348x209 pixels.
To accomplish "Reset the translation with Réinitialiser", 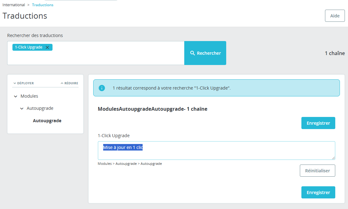I will click(317, 170).
